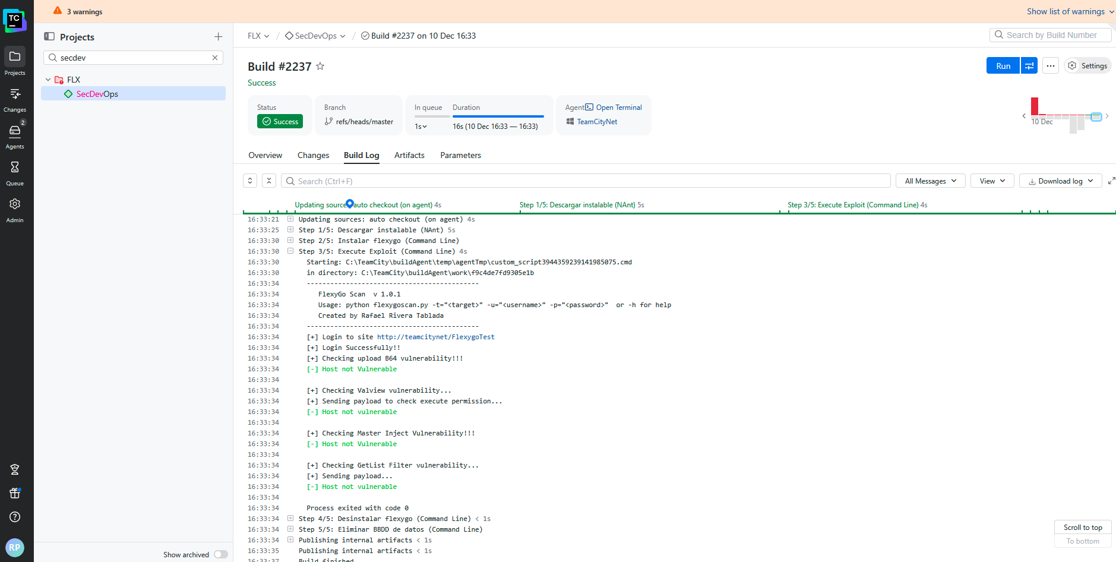Screen dimensions: 1116x562
Task: Switch to the Changes tab
Action: click(313, 155)
